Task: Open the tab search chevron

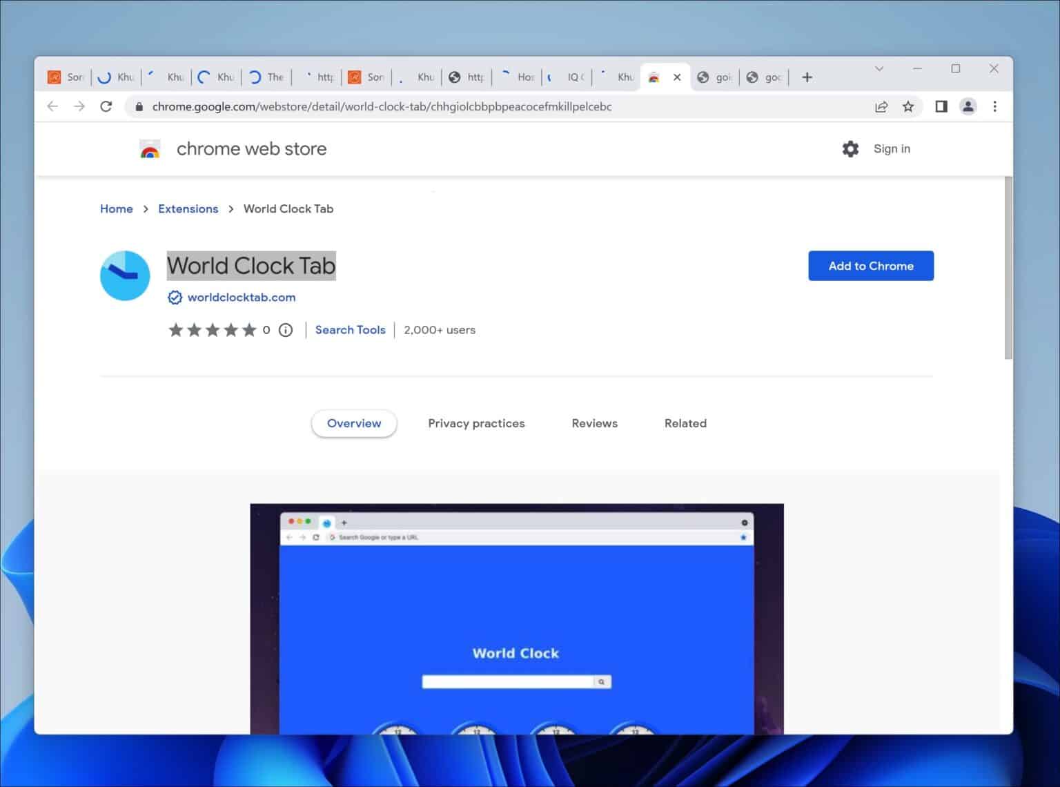Action: tap(879, 69)
